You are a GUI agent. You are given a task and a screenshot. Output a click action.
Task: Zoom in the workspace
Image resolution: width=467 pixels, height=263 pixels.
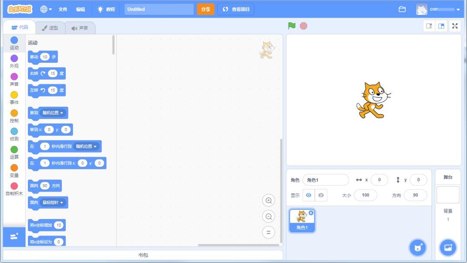(x=269, y=200)
